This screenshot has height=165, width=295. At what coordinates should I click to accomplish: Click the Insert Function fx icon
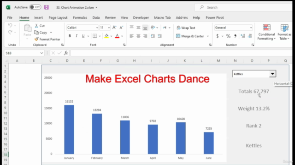pos(66,53)
